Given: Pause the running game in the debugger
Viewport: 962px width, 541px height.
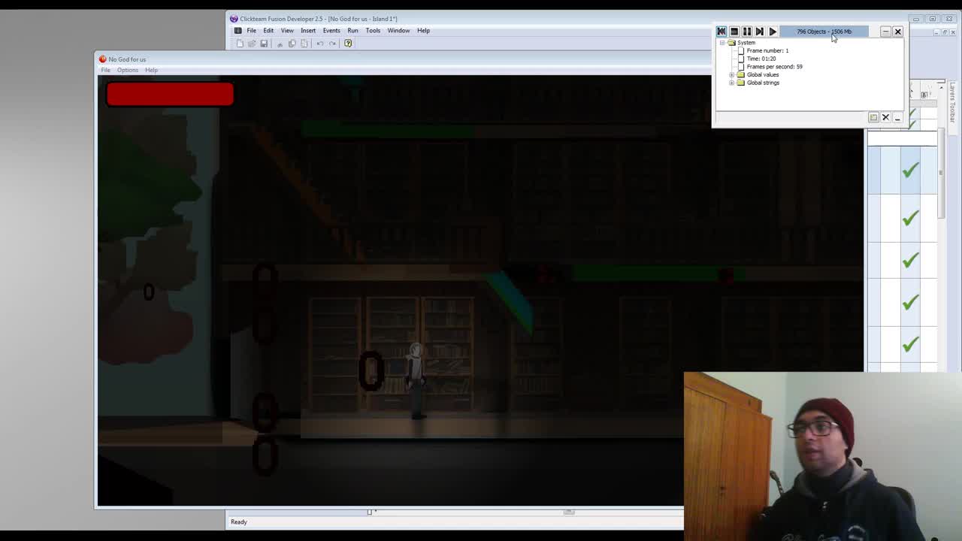Looking at the screenshot, I should click(747, 31).
